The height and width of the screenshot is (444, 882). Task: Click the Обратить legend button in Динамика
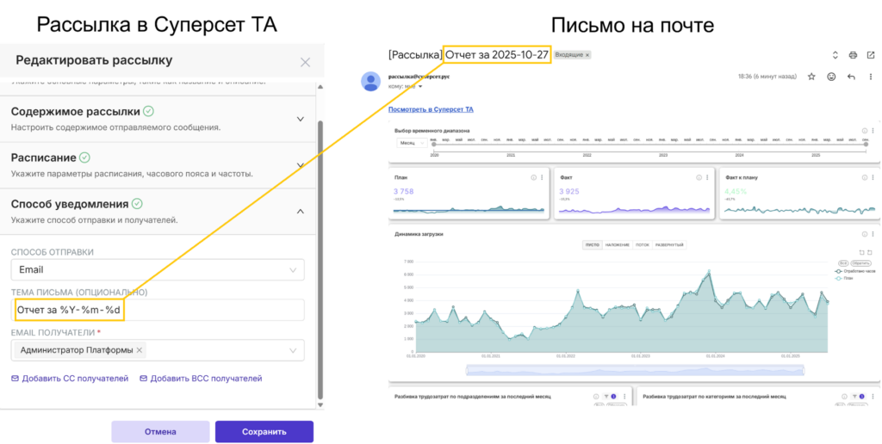[860, 263]
